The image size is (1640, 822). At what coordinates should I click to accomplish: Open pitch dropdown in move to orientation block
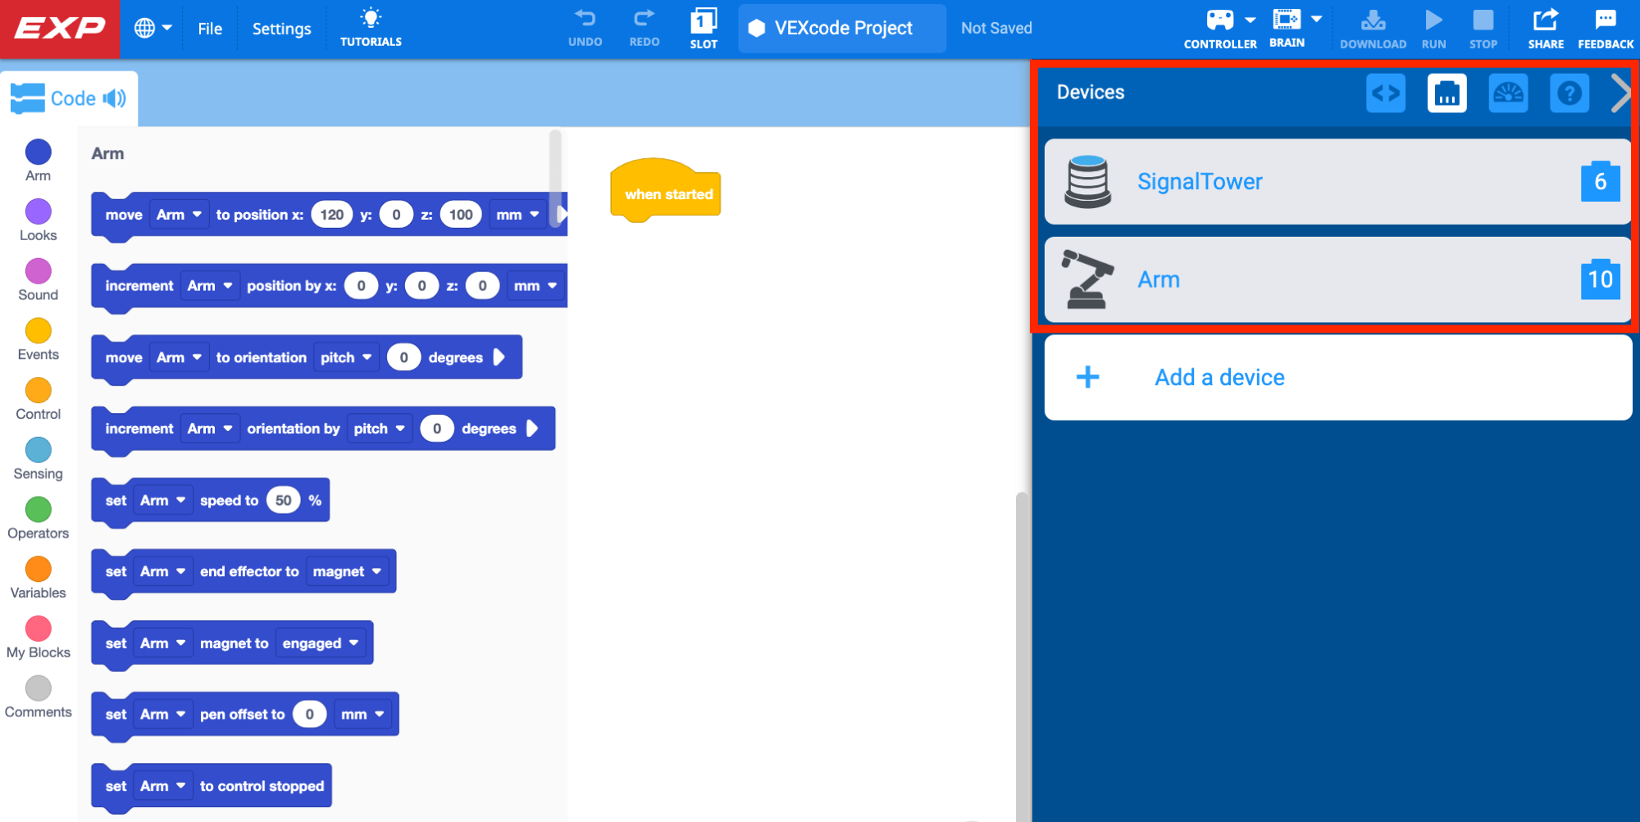[x=346, y=357]
